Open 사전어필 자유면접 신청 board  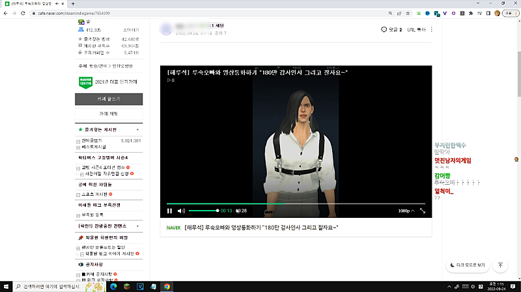[107, 174]
